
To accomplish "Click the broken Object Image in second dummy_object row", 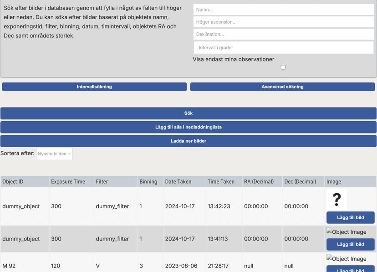I will pos(346,232).
